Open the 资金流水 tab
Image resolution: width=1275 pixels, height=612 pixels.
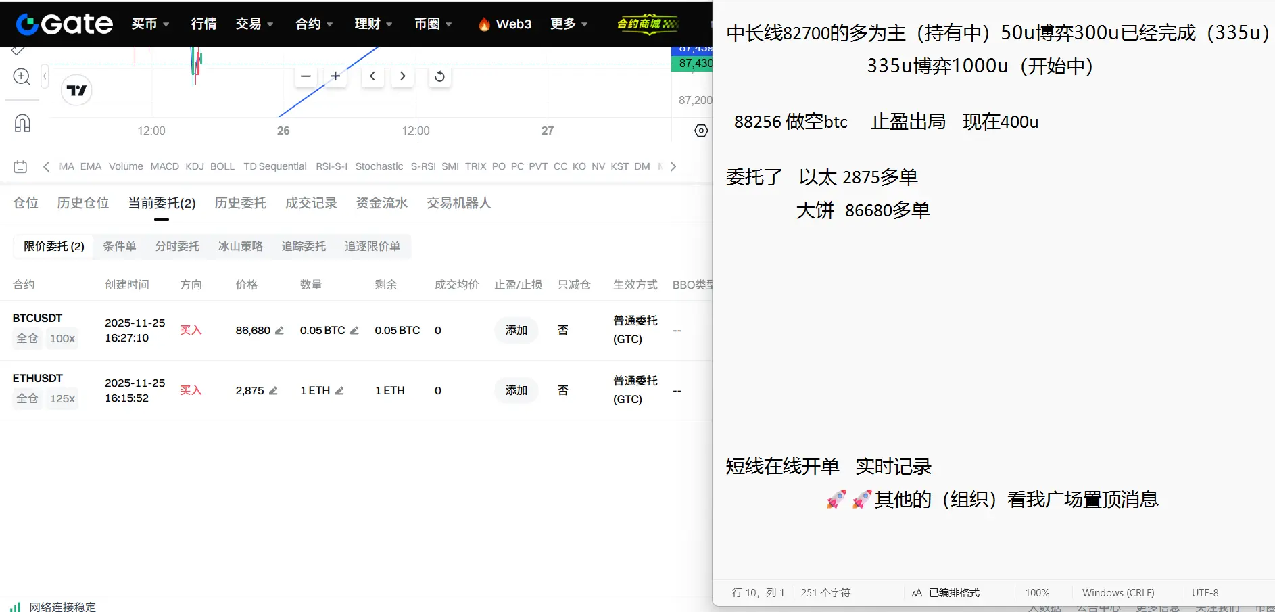382,203
